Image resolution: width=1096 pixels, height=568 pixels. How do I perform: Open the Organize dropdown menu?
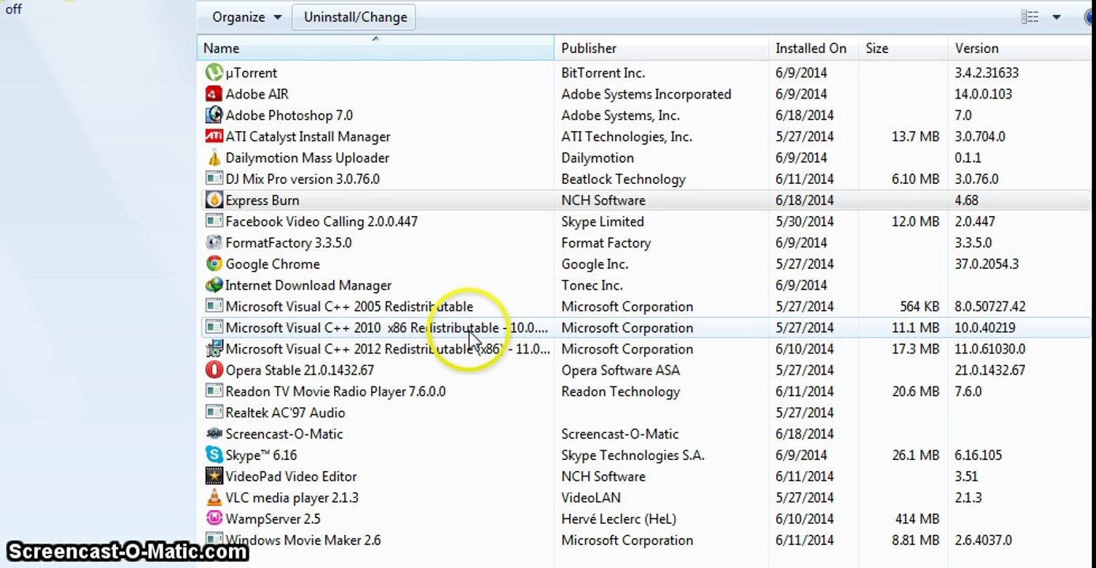click(x=247, y=17)
